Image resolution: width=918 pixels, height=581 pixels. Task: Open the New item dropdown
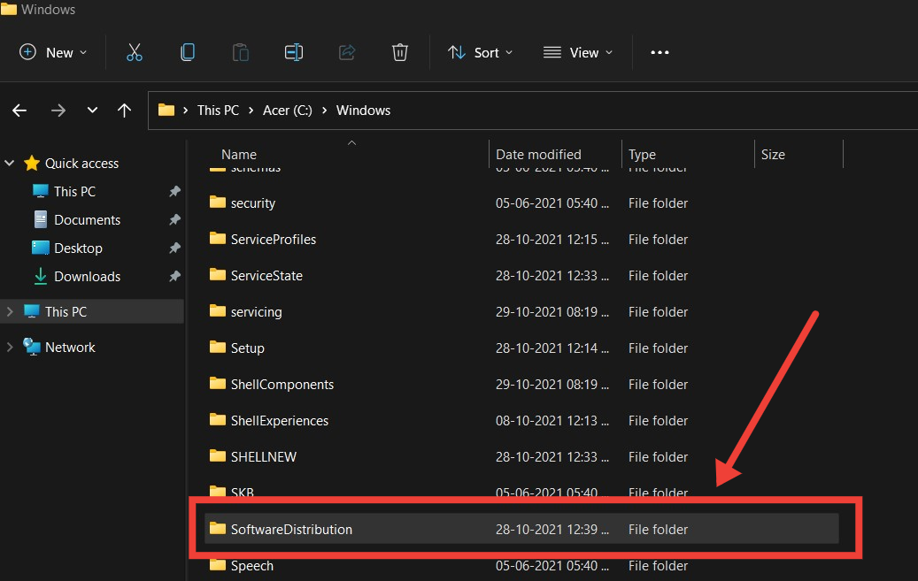(53, 52)
